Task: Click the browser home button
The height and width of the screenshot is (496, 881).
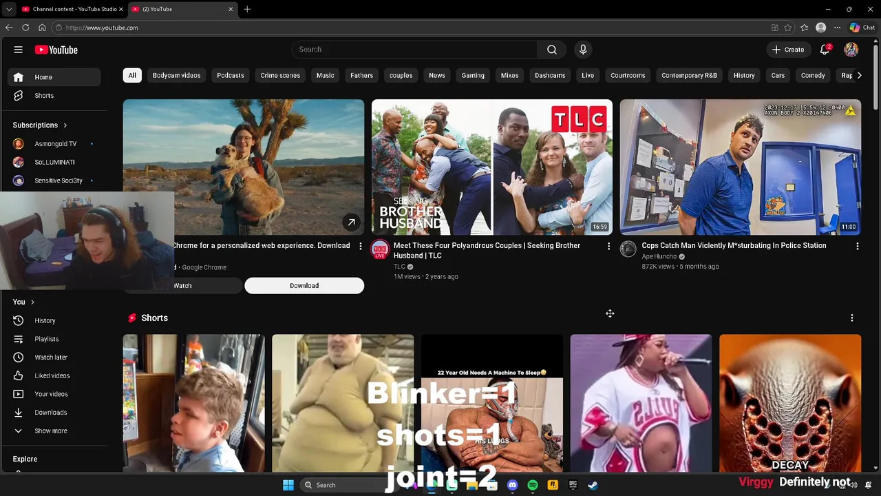Action: click(x=42, y=28)
